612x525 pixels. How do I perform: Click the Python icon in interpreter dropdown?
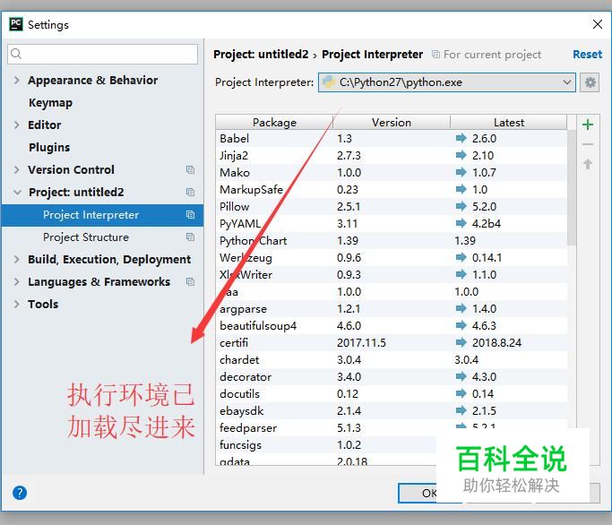[329, 82]
